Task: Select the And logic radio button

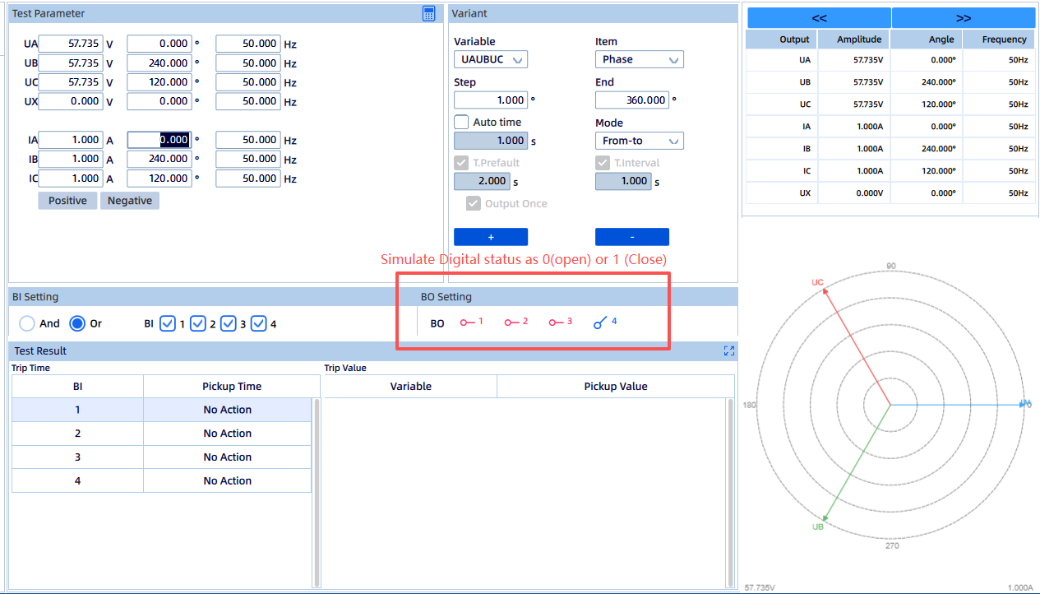Action: click(x=28, y=323)
